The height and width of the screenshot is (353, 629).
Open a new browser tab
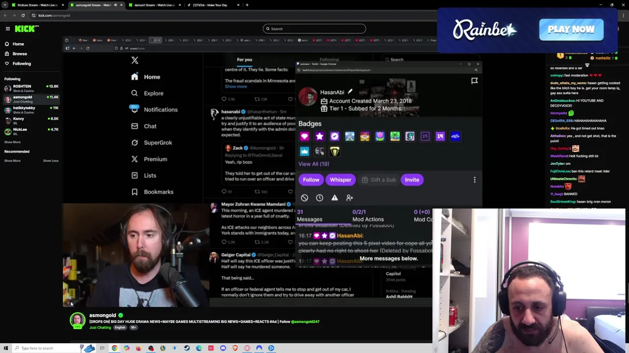[247, 5]
